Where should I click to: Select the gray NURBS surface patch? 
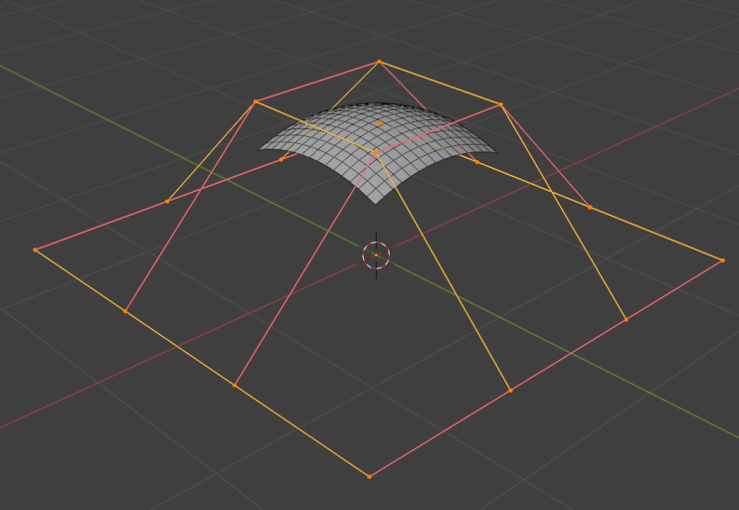point(377,153)
